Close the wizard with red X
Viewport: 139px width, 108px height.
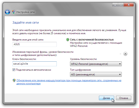pos(129,5)
